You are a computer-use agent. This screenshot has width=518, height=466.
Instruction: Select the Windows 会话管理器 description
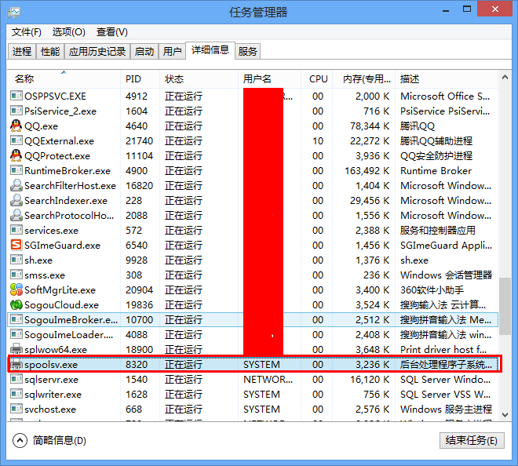446,275
